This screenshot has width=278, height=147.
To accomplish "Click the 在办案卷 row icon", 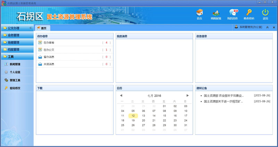I will 40,43.
